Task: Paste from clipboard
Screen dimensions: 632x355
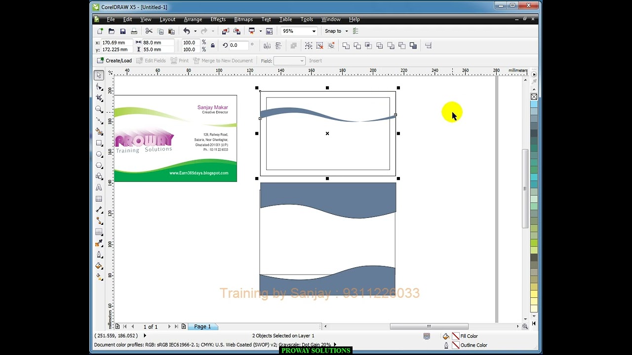Action: (171, 31)
